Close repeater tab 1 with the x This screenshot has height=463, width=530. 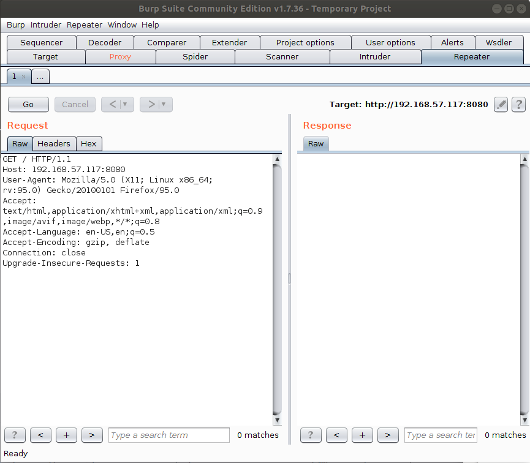24,77
